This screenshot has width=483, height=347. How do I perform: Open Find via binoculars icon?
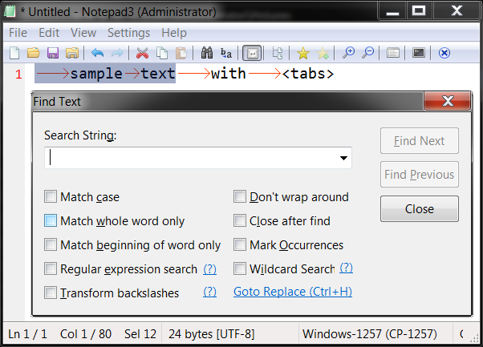tap(207, 53)
